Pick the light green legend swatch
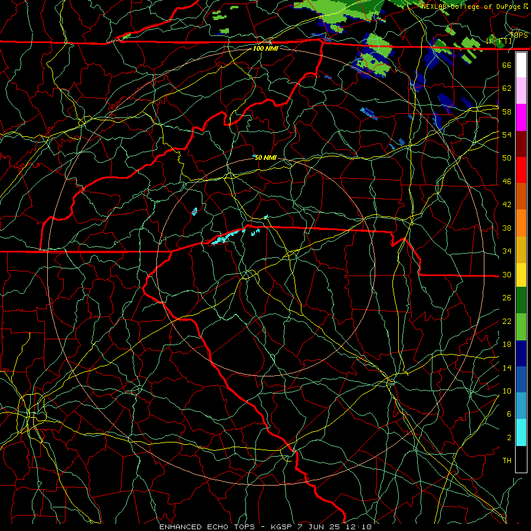The image size is (531, 531). pos(521,327)
